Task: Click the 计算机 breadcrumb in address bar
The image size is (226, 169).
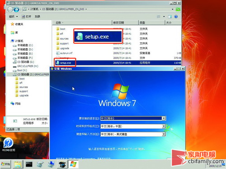Action: [34, 9]
